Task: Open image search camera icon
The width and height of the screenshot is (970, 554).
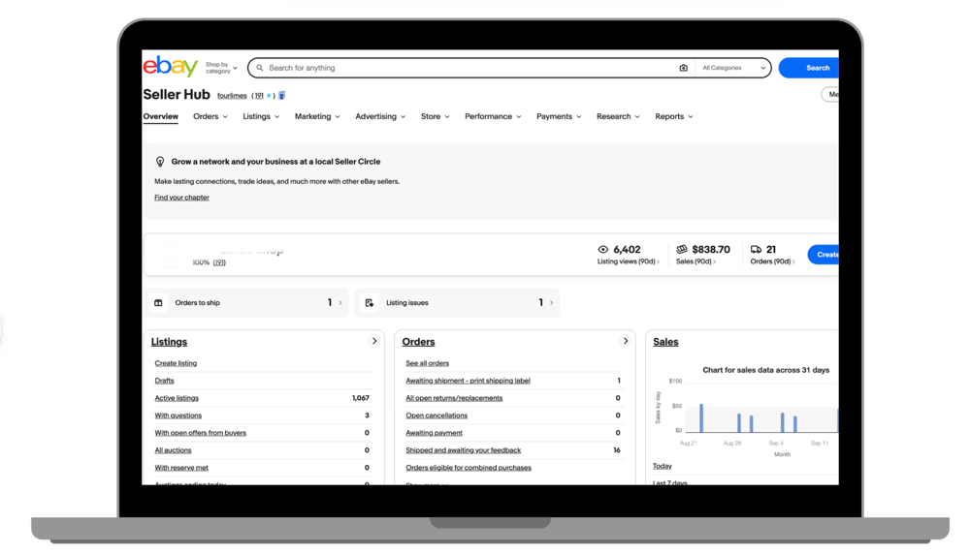Action: [683, 68]
